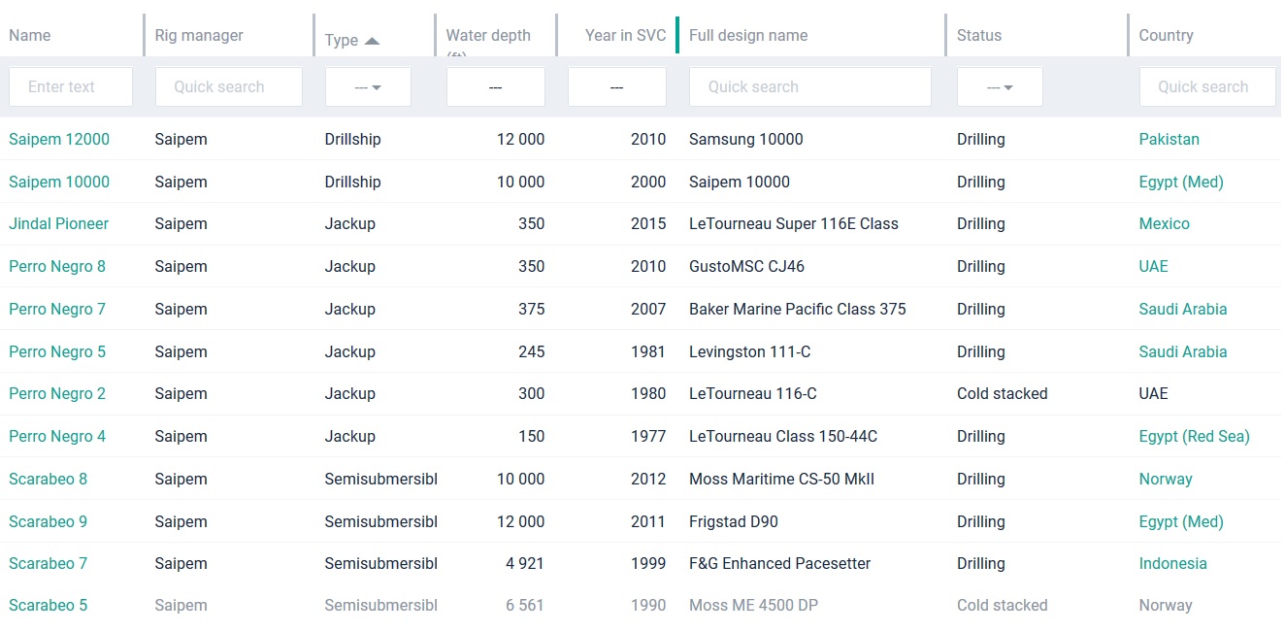Focus the Rig manager quick search box
1285x632 pixels.
[228, 87]
